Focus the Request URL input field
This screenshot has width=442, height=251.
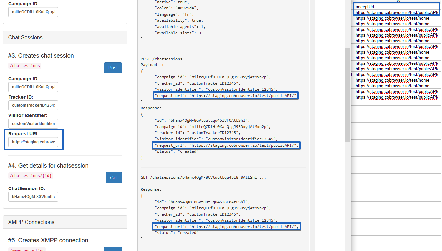click(33, 142)
